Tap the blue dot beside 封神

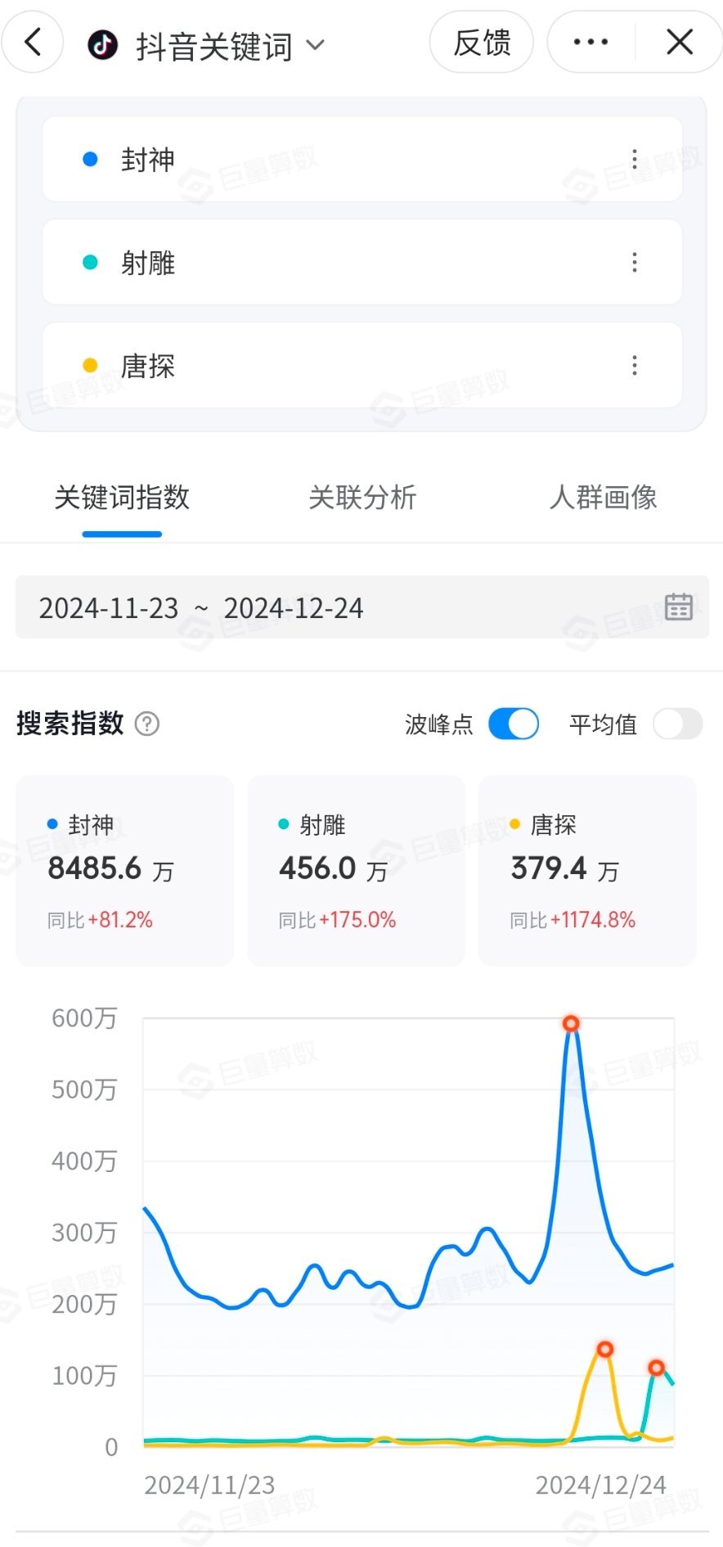point(91,160)
